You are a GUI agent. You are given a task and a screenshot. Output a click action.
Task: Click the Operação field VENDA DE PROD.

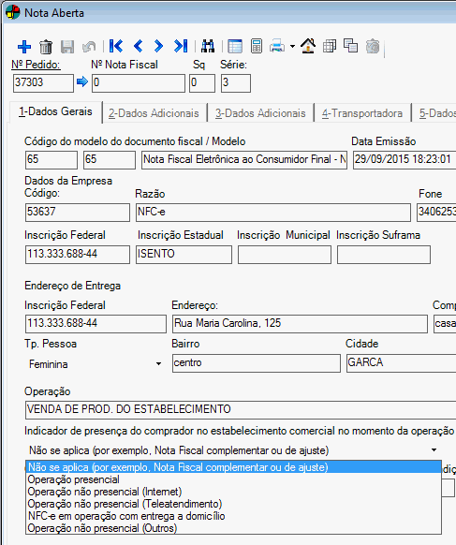[x=241, y=410]
